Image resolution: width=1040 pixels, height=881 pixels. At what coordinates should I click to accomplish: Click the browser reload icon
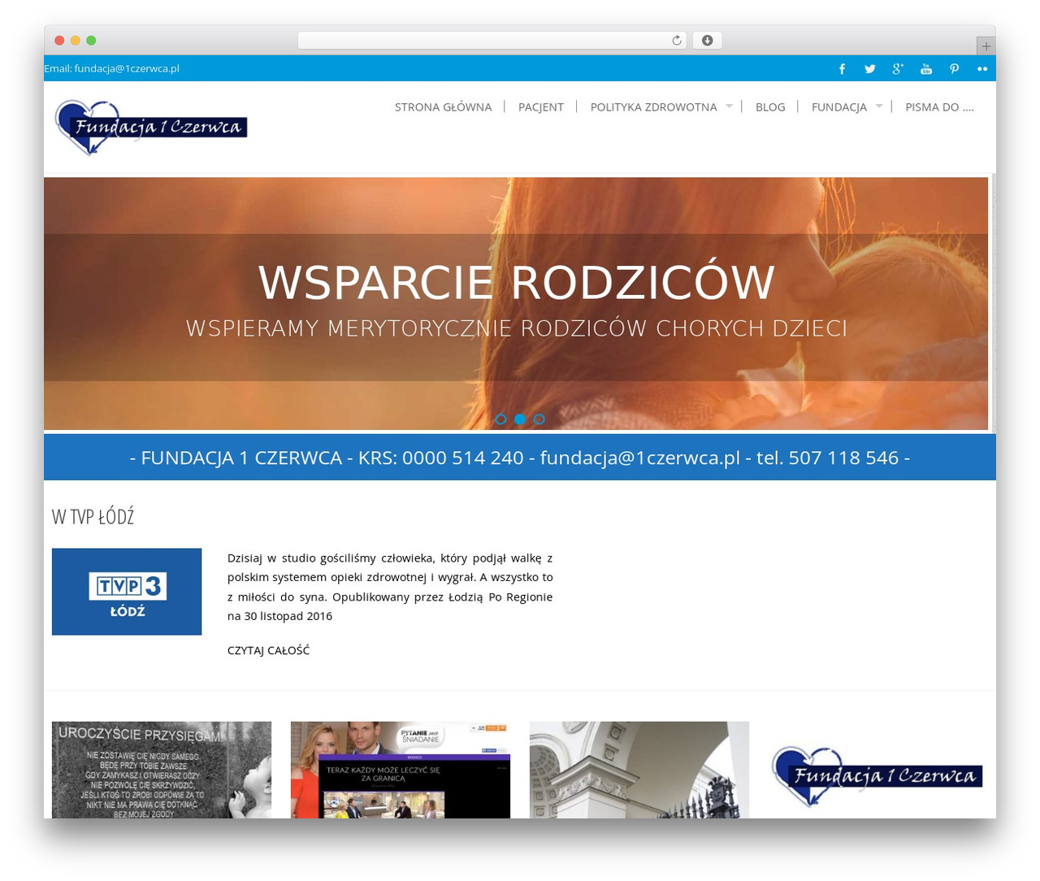point(676,41)
